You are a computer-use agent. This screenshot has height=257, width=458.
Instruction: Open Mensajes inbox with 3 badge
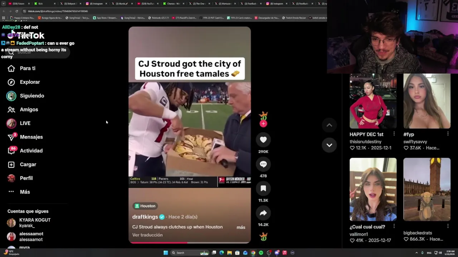pyautogui.click(x=25, y=137)
